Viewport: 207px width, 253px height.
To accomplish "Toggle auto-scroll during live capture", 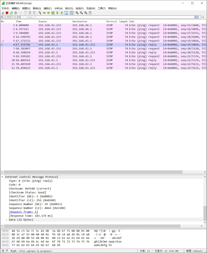I will pos(66,13).
